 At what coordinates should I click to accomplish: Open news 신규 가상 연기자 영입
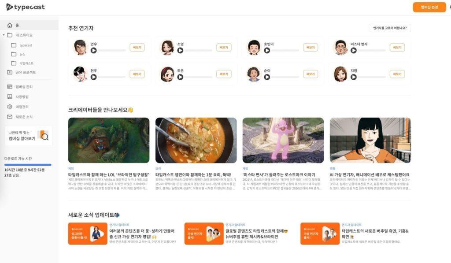[x=142, y=233]
